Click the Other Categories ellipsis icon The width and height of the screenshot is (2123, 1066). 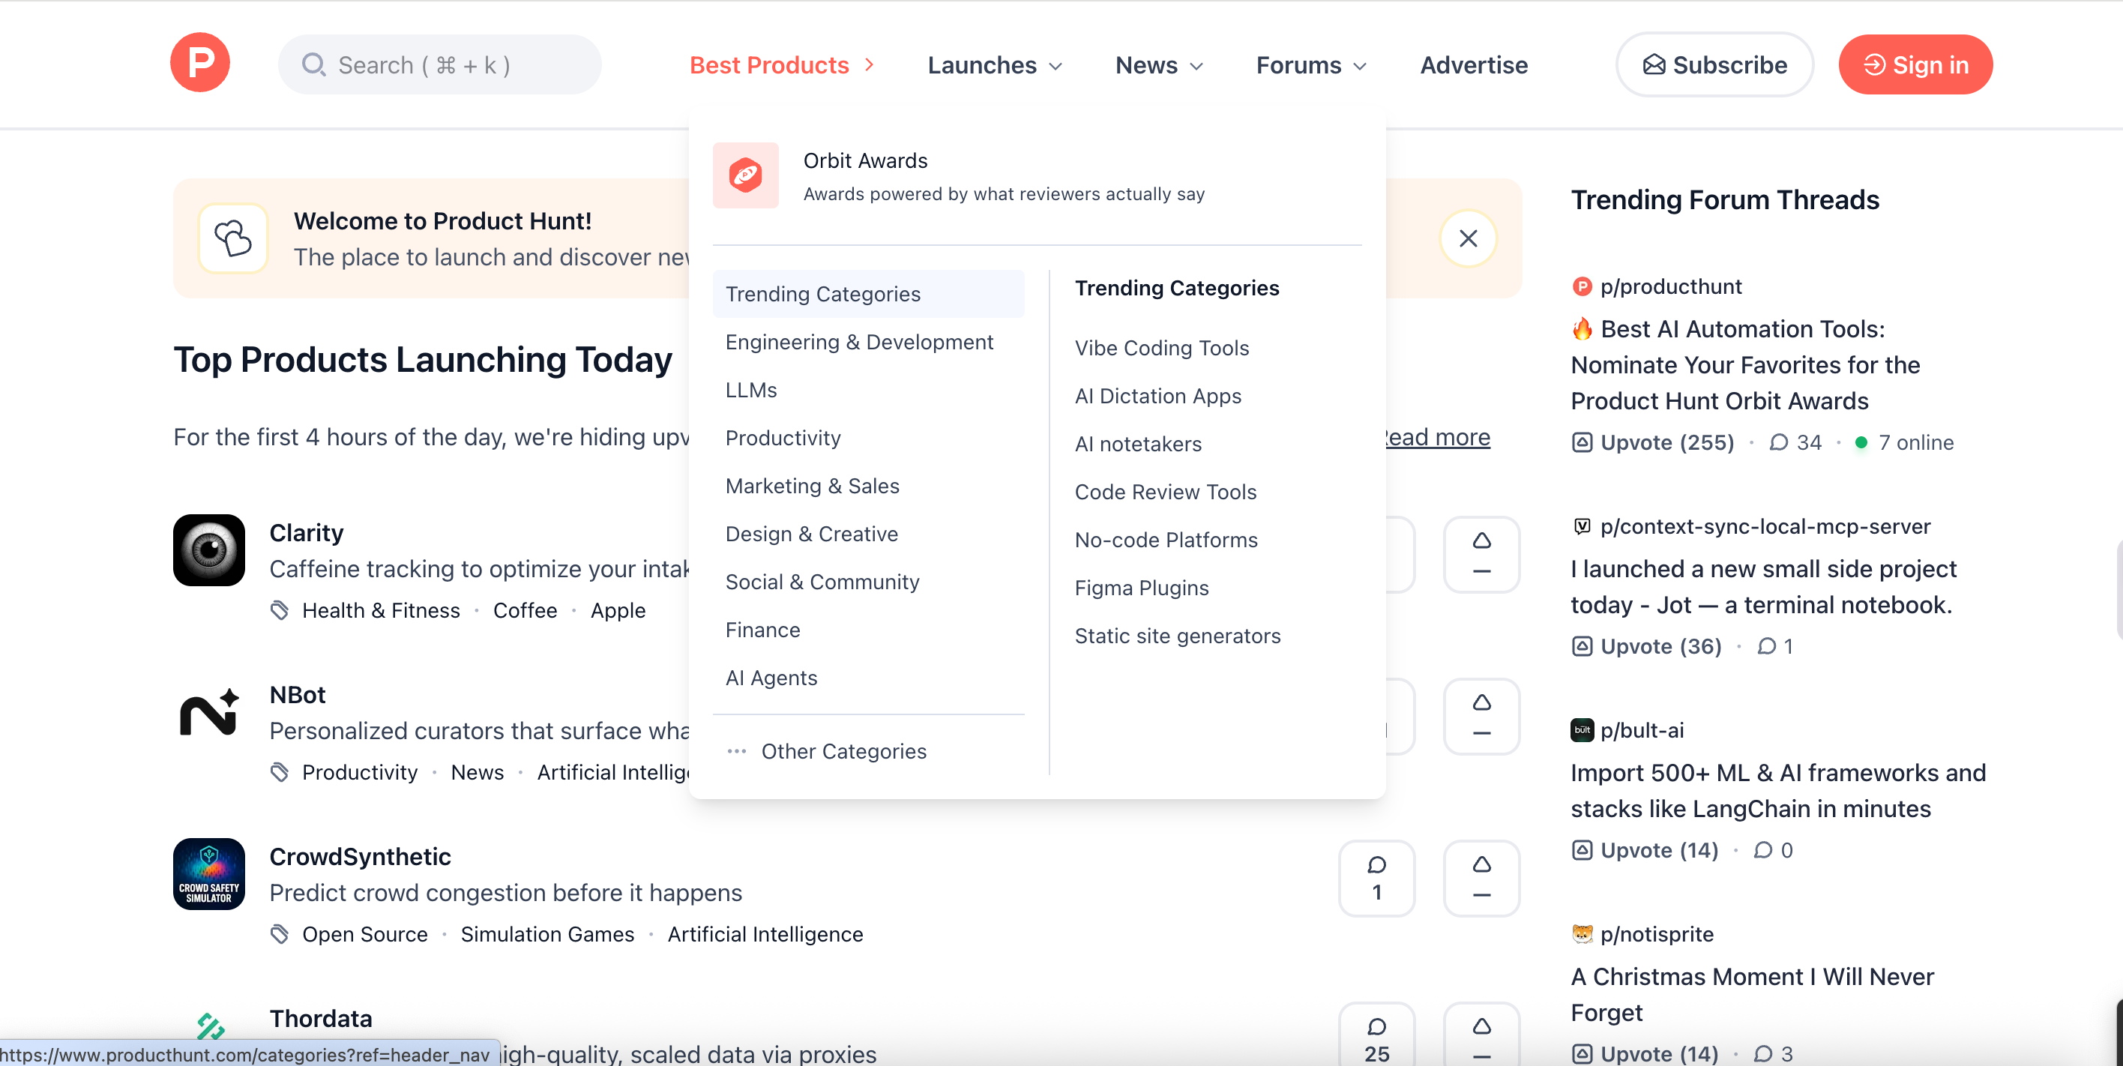tap(736, 752)
